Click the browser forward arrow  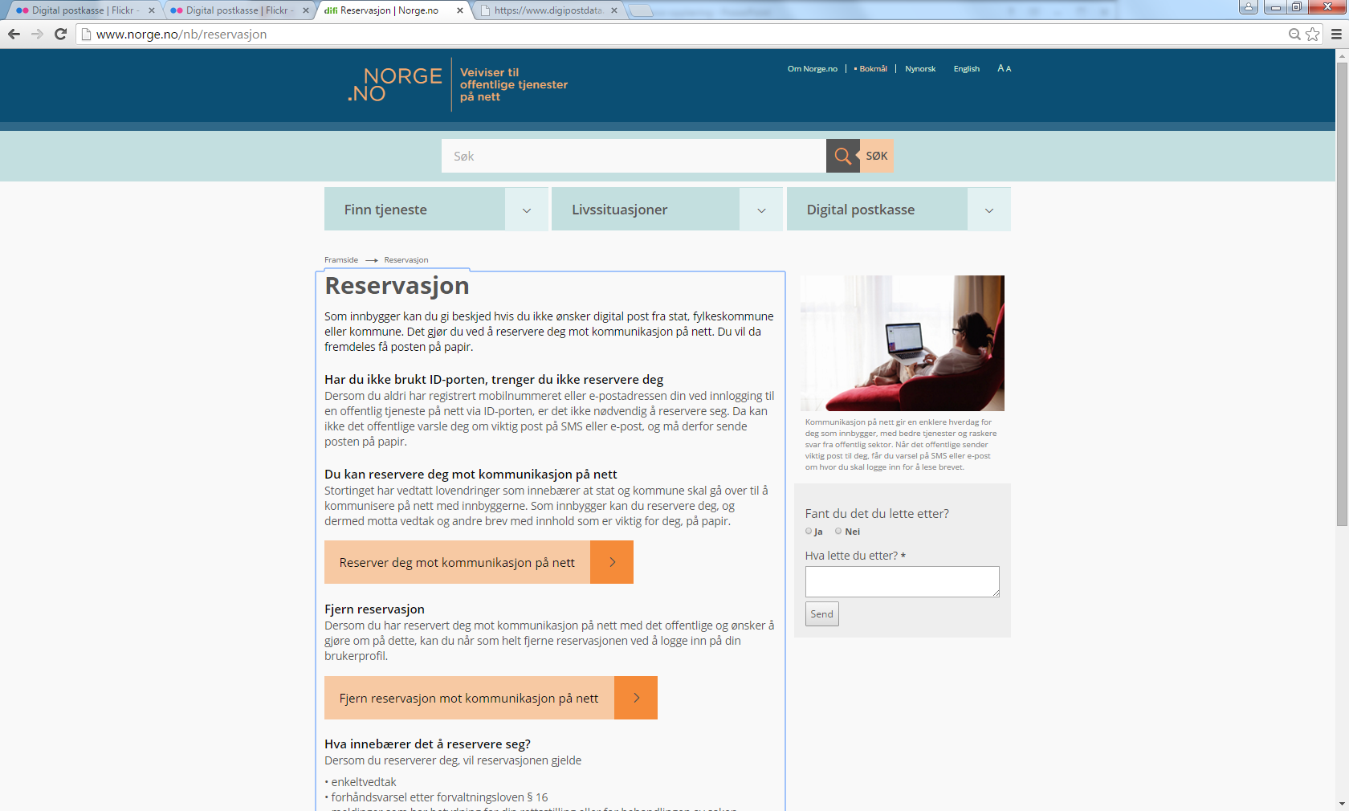coord(37,34)
